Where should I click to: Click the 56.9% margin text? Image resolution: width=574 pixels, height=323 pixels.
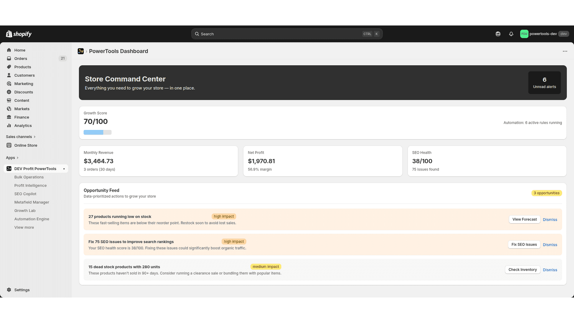pyautogui.click(x=260, y=169)
